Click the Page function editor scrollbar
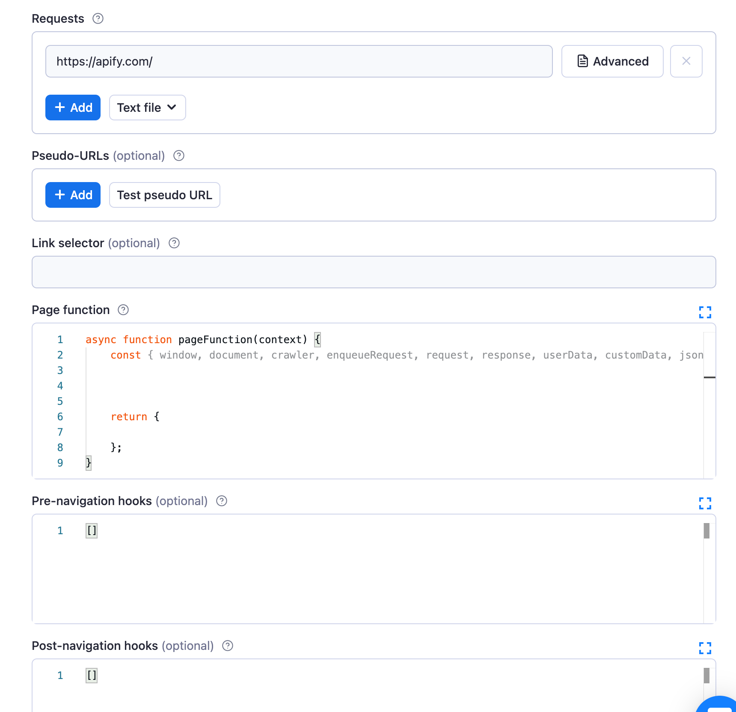The height and width of the screenshot is (712, 736). pyautogui.click(x=709, y=378)
